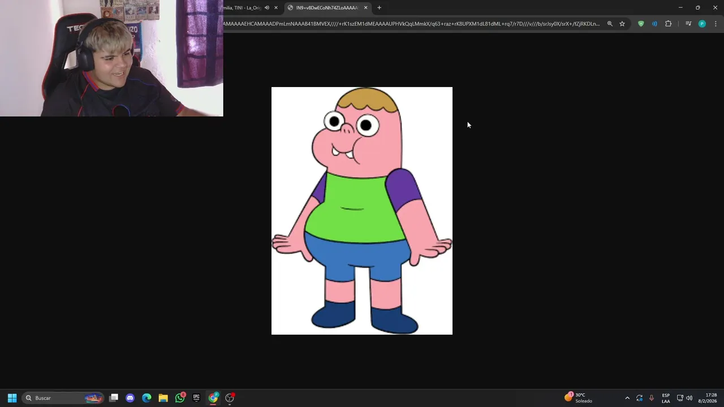724x407 pixels.
Task: Open Task View on the taskbar
Action: pos(114,398)
